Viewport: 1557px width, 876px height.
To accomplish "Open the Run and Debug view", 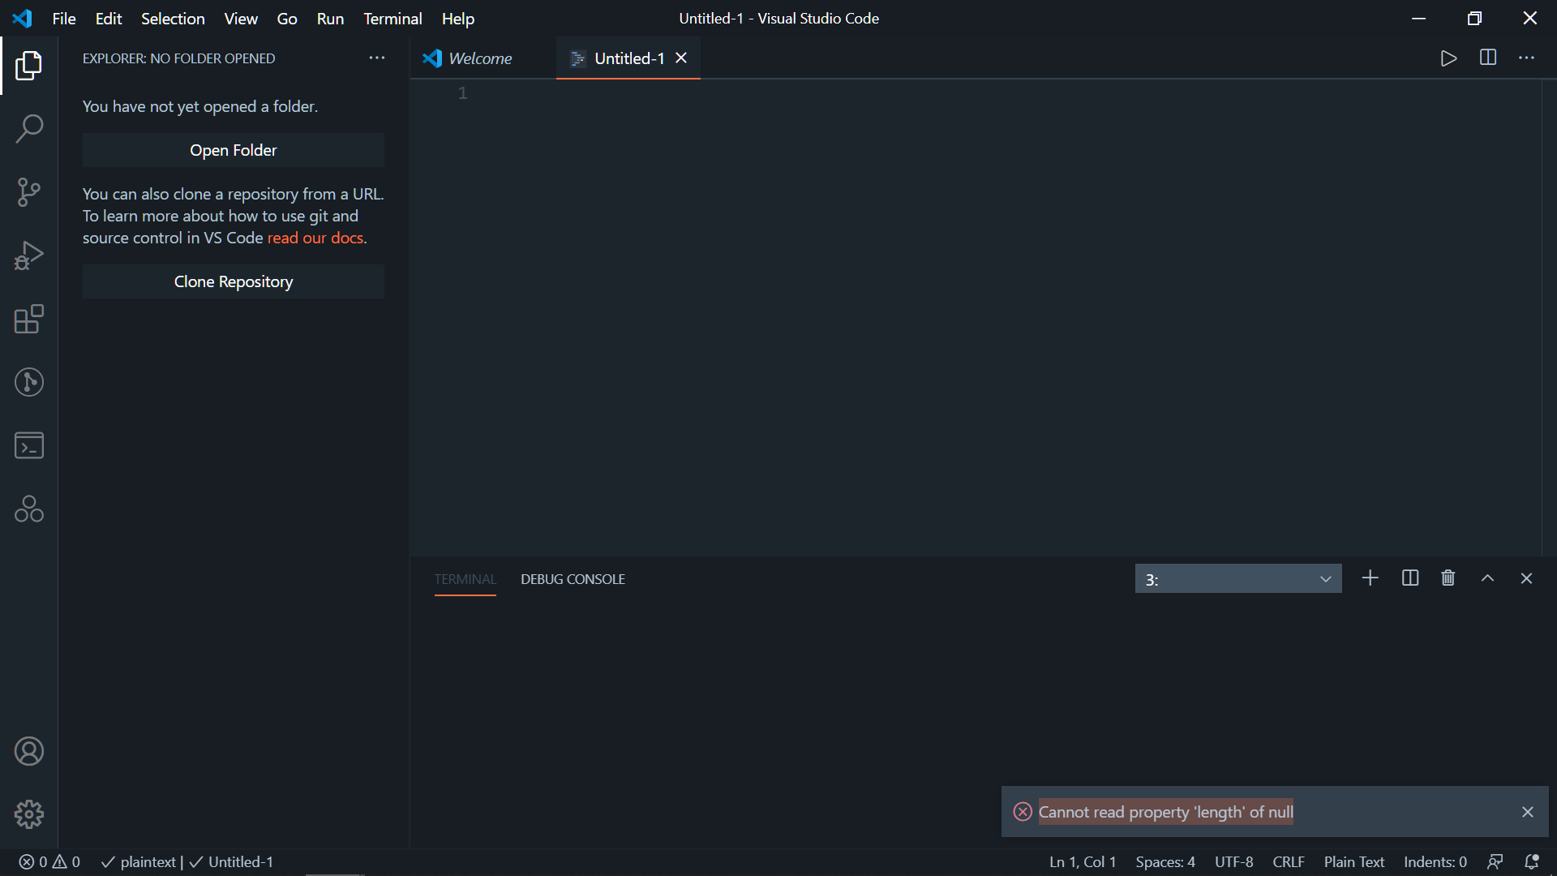I will coord(29,255).
